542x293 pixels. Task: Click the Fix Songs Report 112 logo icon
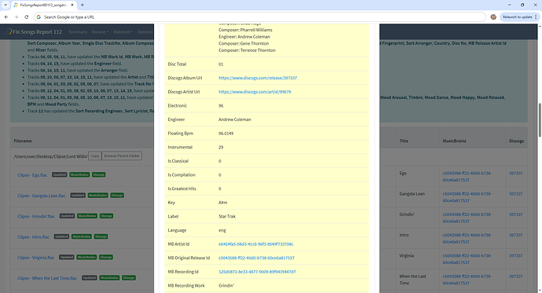click(x=9, y=31)
